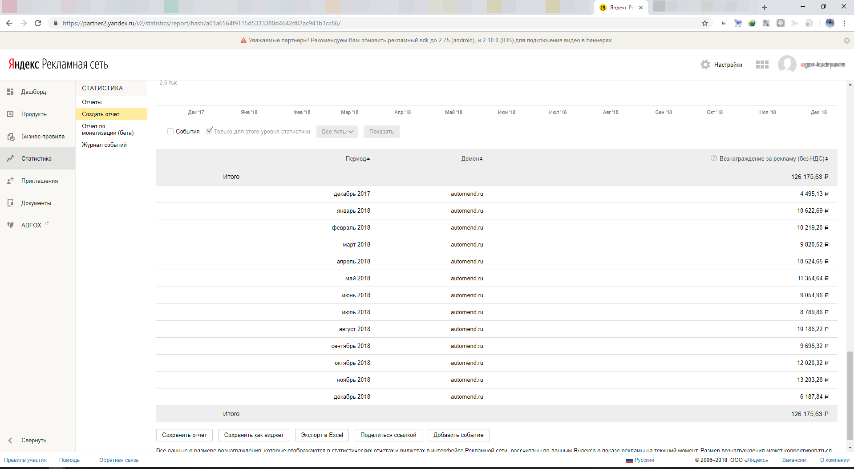The image size is (854, 469).
Task: Open the Все типы dropdown
Action: tap(337, 132)
